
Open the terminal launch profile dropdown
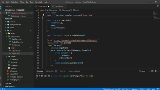coord(149,71)
